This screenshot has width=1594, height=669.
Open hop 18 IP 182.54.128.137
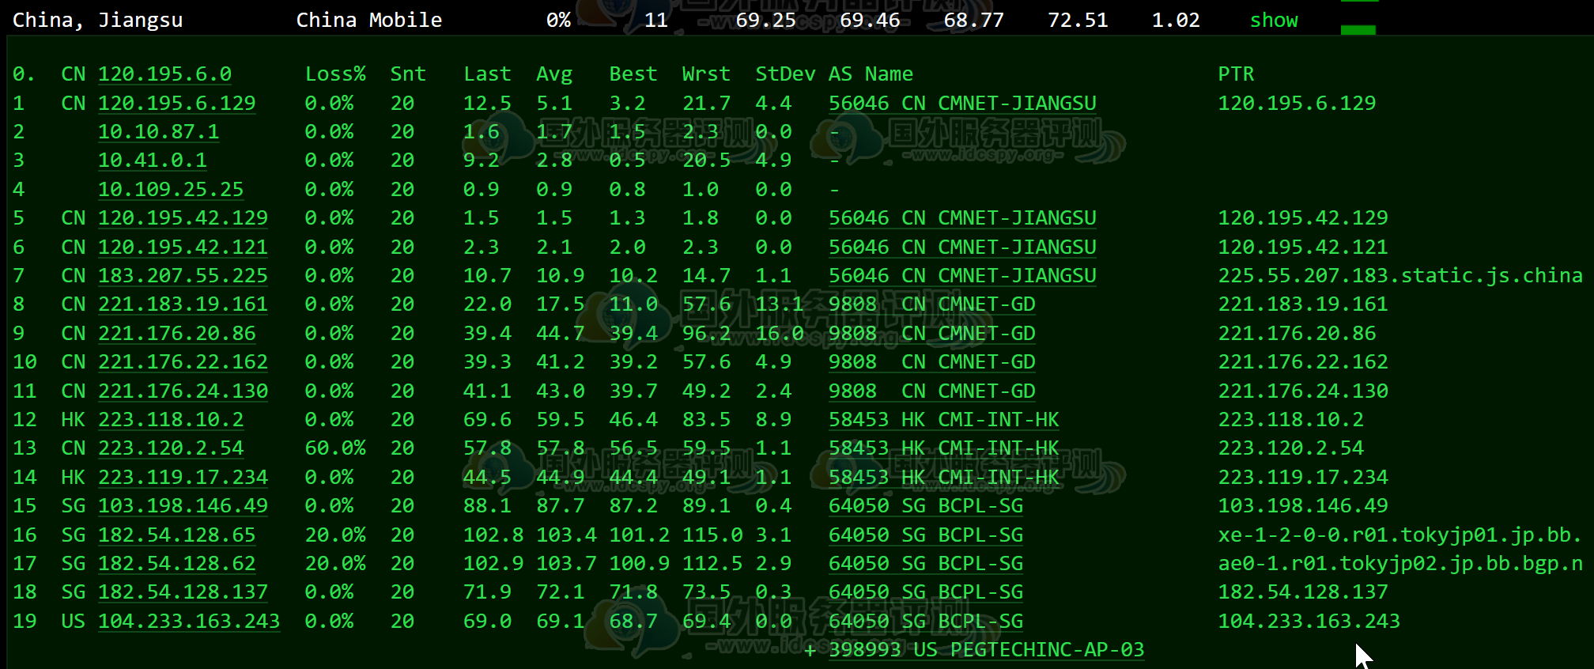click(183, 592)
